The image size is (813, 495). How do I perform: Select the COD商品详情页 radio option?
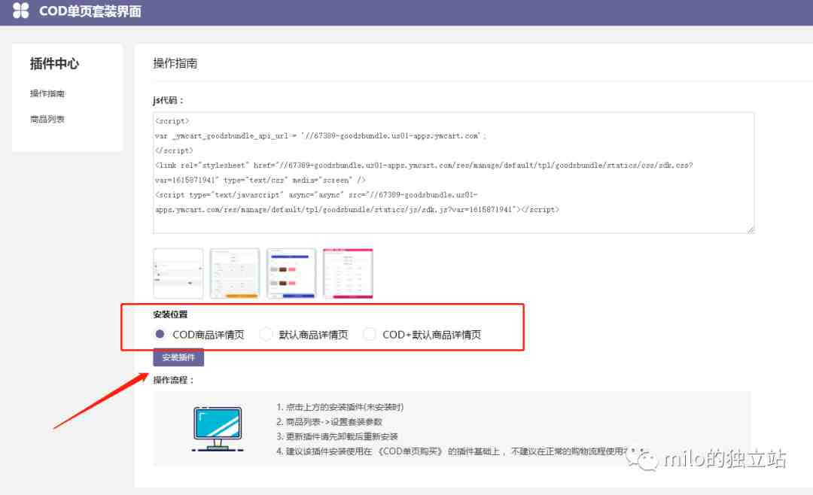160,334
